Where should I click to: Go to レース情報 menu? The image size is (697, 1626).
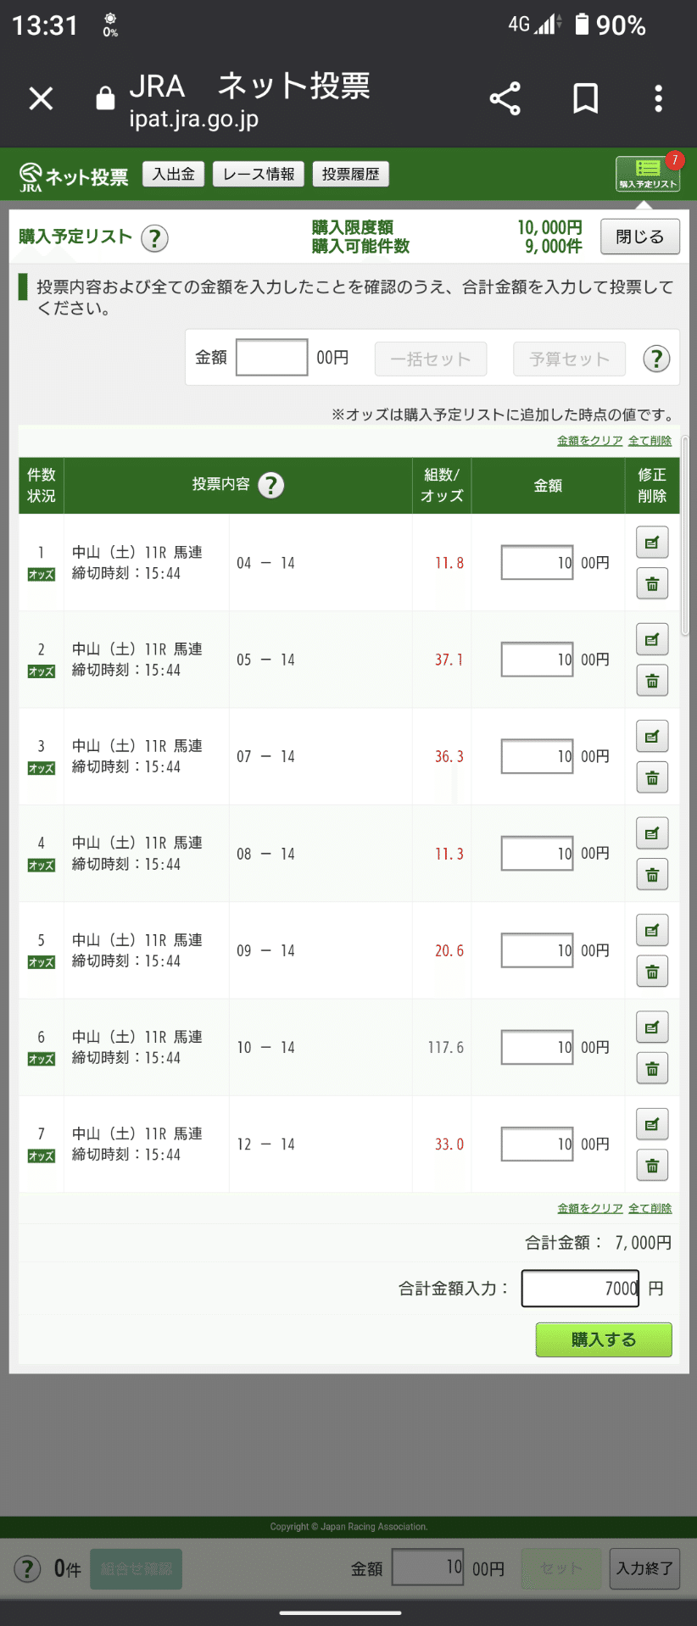pos(259,175)
